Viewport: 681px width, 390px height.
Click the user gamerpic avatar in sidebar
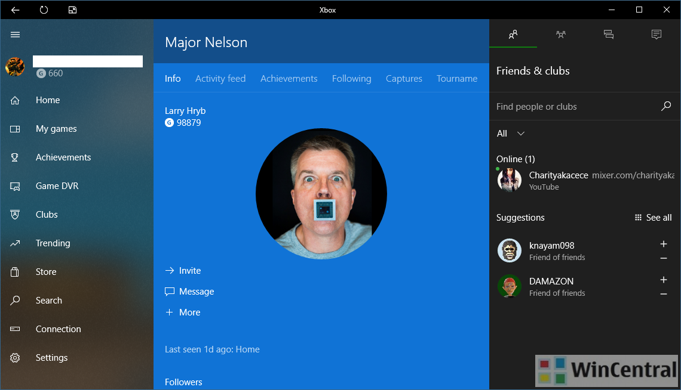[x=15, y=67]
